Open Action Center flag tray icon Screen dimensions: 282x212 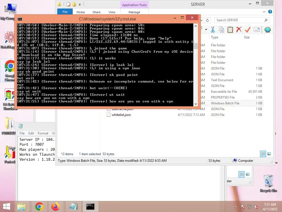coord(243,206)
